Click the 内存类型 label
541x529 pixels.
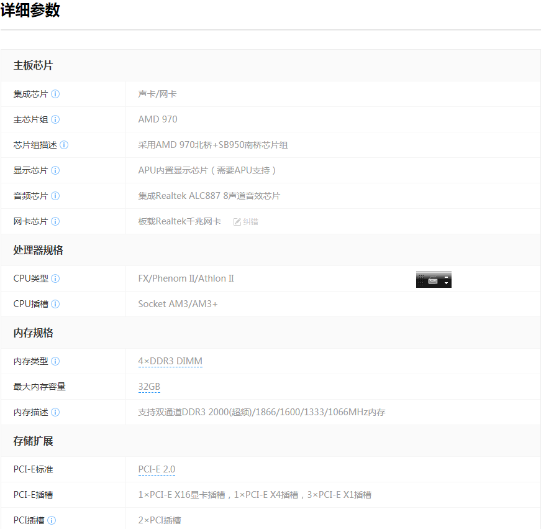pyautogui.click(x=30, y=361)
